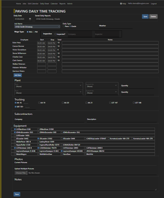Click Victor Donaldson stop time field
This screenshot has height=198, width=164.
(x=52, y=50)
